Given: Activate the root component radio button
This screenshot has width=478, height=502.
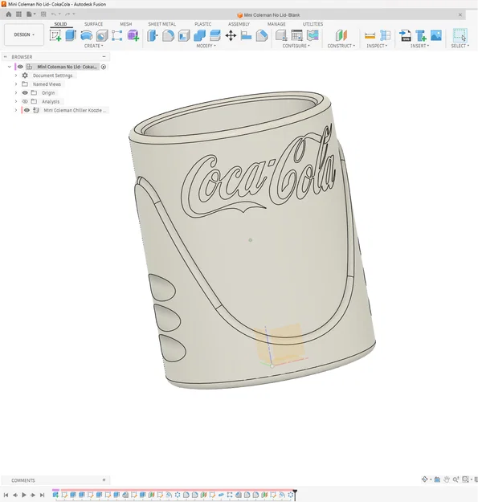Looking at the screenshot, I should pyautogui.click(x=104, y=67).
